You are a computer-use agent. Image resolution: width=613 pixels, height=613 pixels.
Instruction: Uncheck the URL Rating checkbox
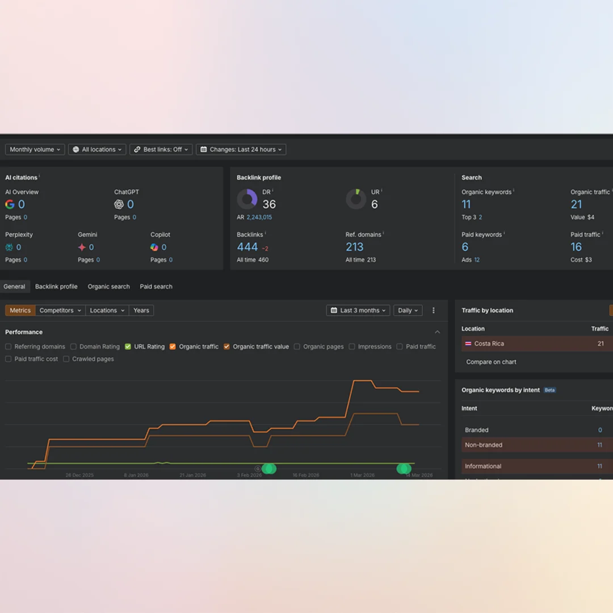coord(128,347)
